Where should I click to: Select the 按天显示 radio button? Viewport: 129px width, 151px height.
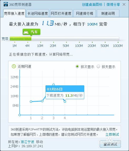point(98,66)
